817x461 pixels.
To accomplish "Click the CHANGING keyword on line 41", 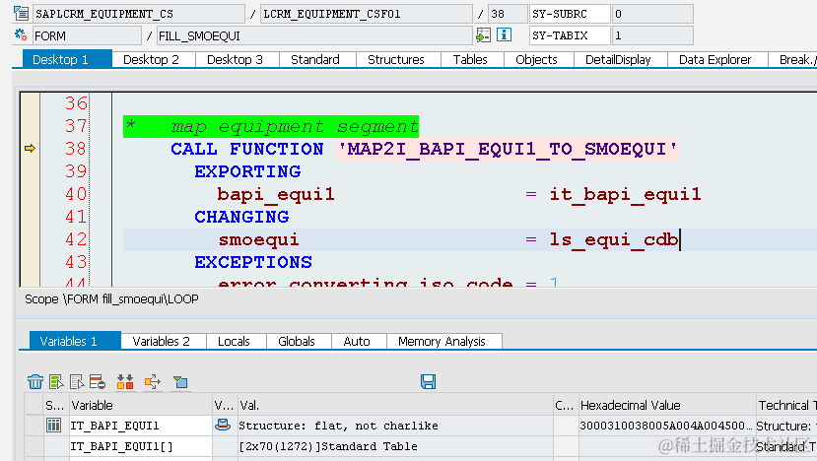I will point(241,217).
